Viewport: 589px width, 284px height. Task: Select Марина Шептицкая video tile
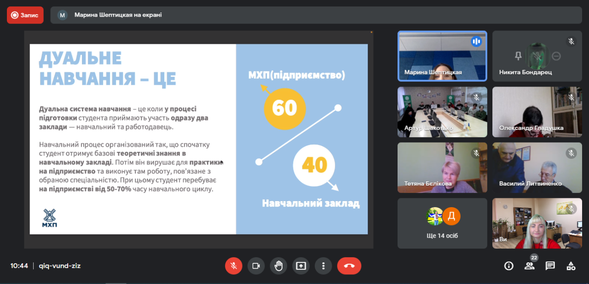pos(442,56)
